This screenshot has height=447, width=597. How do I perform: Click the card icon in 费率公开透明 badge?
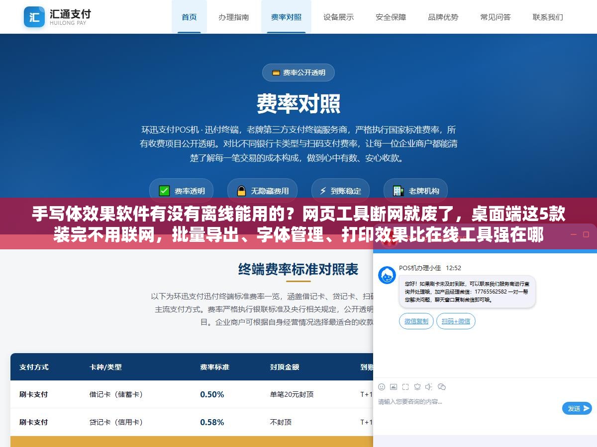pos(276,73)
